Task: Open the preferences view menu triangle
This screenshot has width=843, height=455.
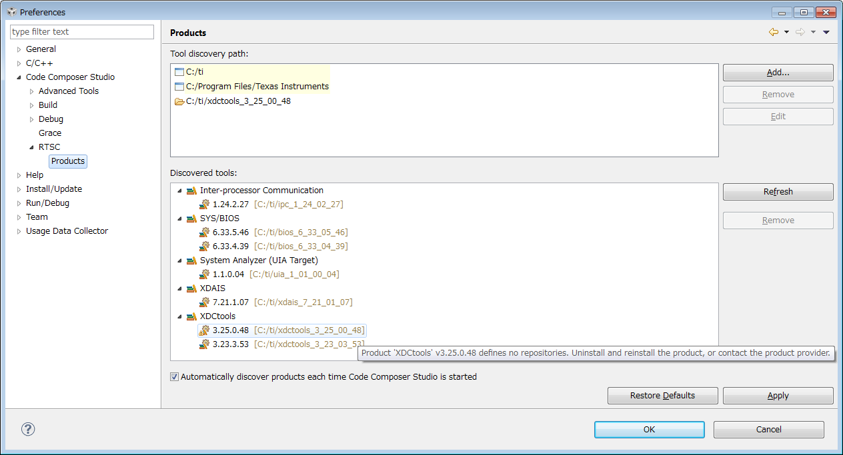Action: (x=826, y=32)
